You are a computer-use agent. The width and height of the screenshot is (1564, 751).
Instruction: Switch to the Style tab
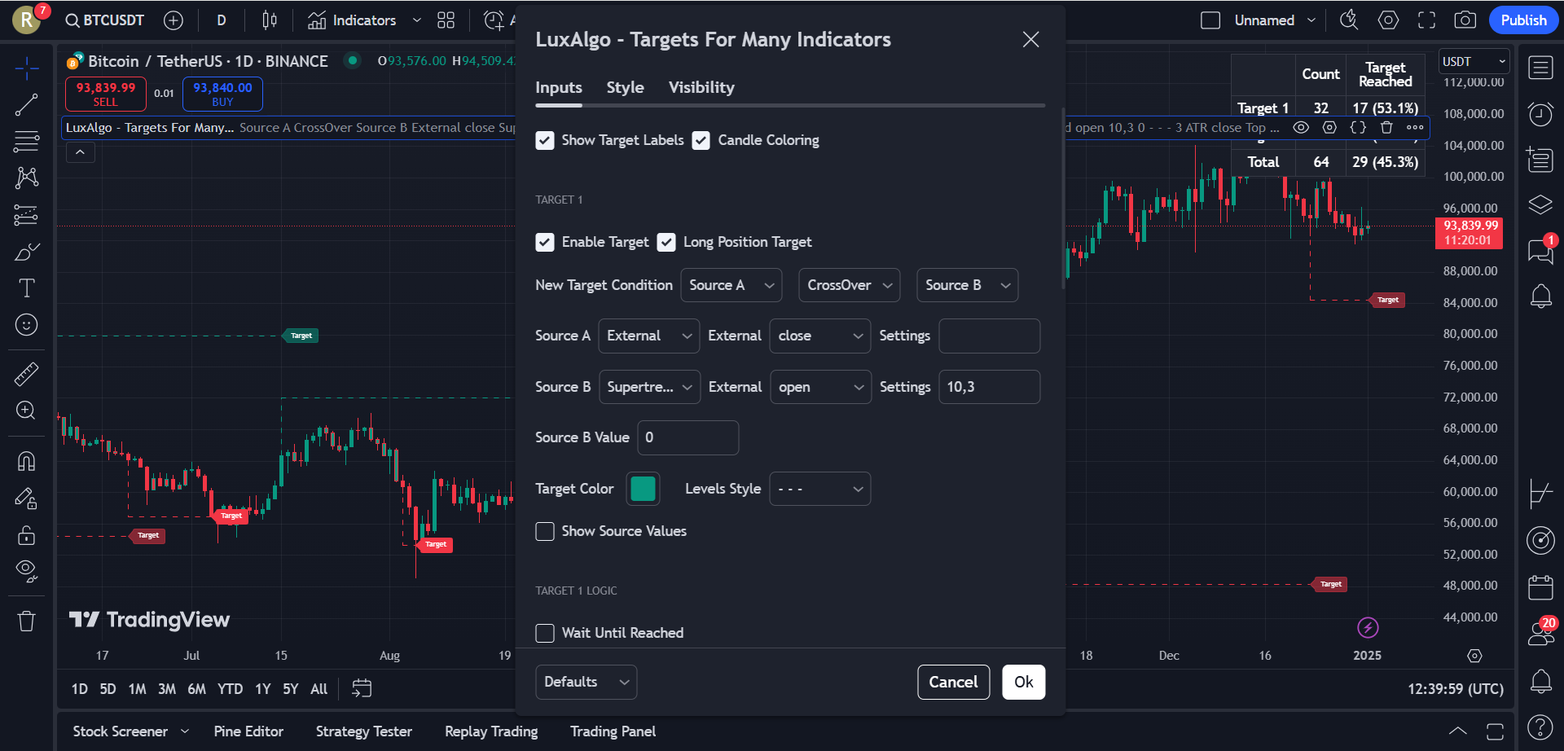(x=625, y=87)
